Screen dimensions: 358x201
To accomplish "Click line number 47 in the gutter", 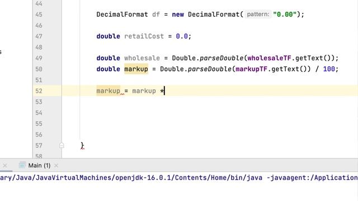I will coord(39,36).
